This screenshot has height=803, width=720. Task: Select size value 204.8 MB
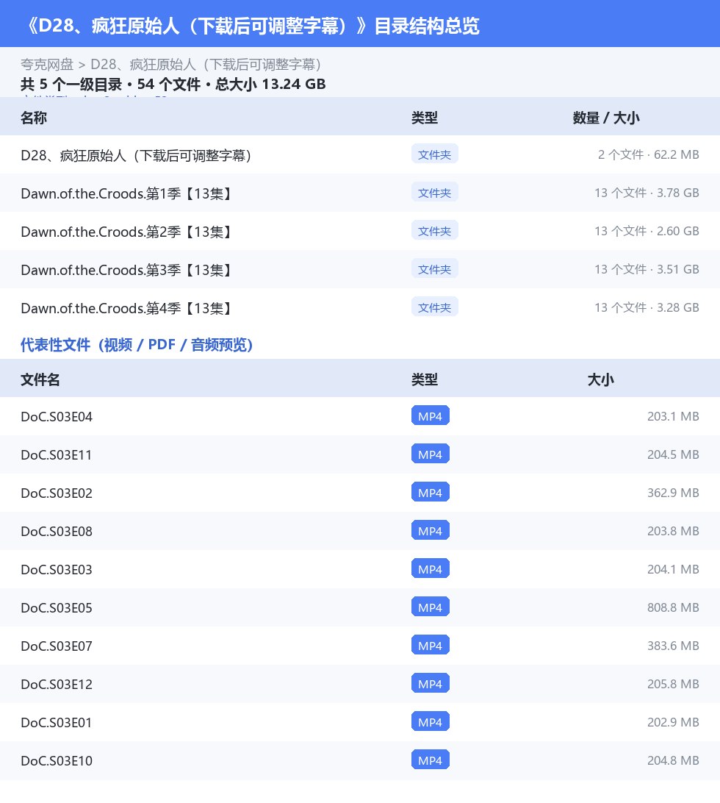pos(673,760)
